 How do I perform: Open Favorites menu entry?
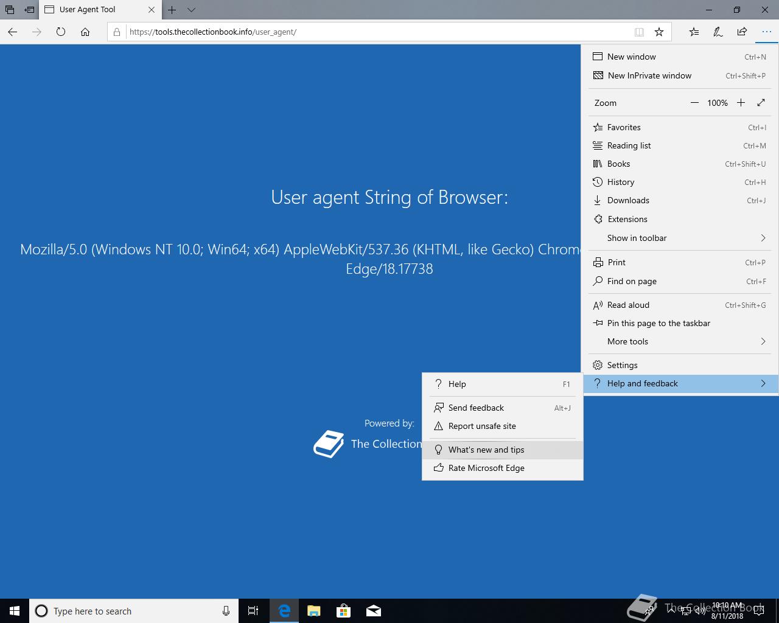(x=680, y=127)
